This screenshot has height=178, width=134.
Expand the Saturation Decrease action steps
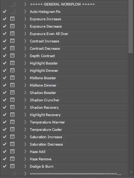pyautogui.click(x=25, y=144)
